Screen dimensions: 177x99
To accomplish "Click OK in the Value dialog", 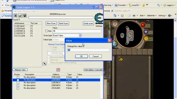I will (x=82, y=56).
